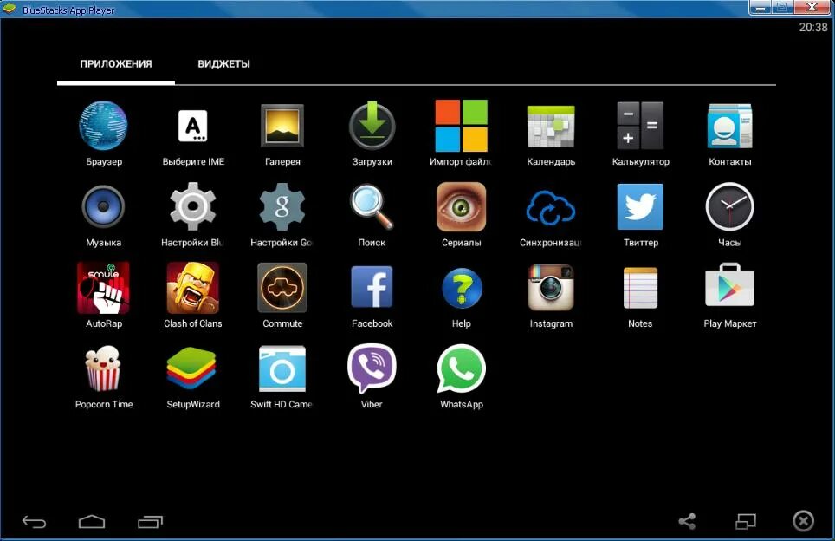The height and width of the screenshot is (541, 835).
Task: Open SetupWizard app
Action: [193, 368]
